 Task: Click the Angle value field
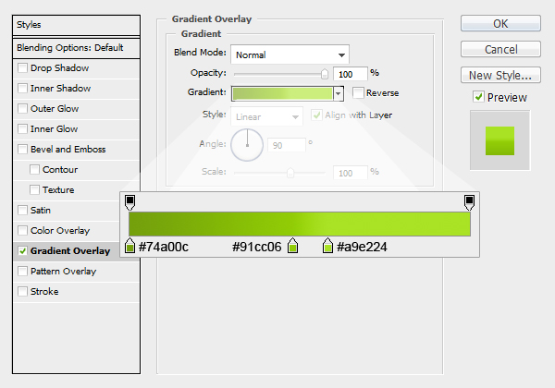pyautogui.click(x=287, y=145)
